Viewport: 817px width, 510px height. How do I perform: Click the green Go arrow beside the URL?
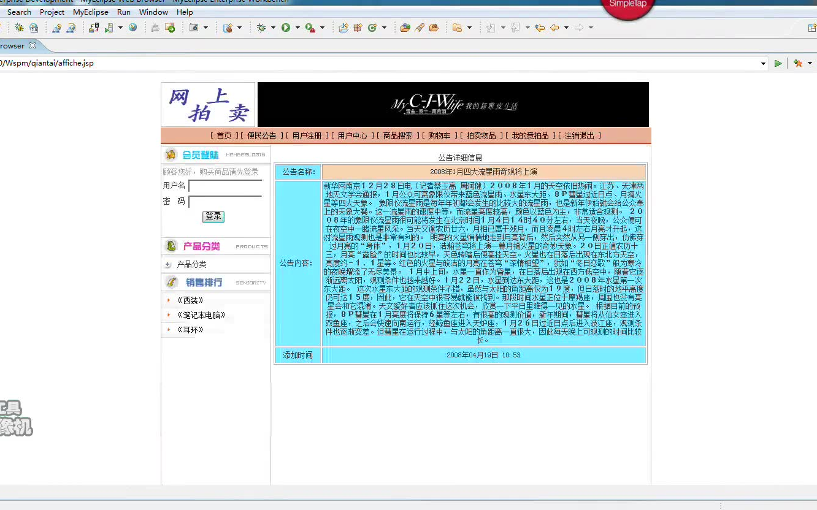click(x=778, y=63)
